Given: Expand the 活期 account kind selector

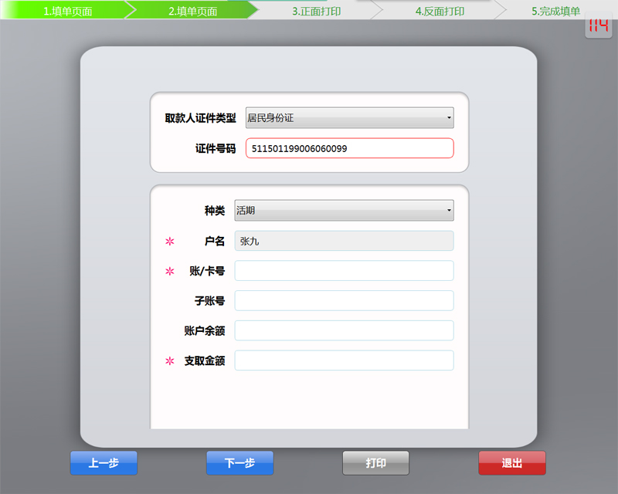Looking at the screenshot, I should (x=344, y=210).
